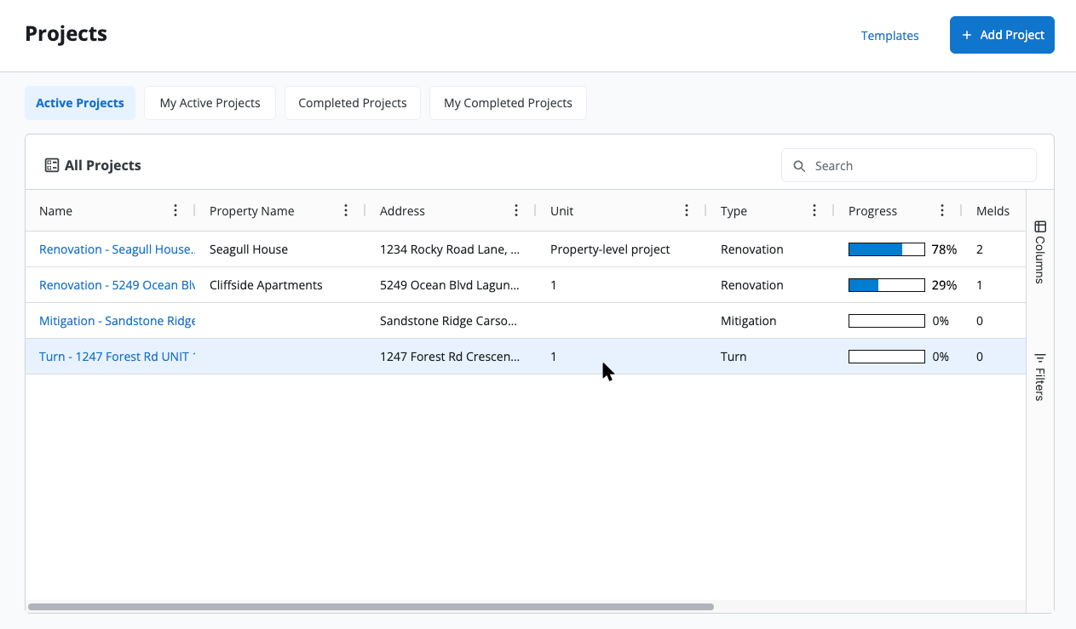The image size is (1076, 629).
Task: Click the horizontal table scrollbar
Action: coord(371,607)
